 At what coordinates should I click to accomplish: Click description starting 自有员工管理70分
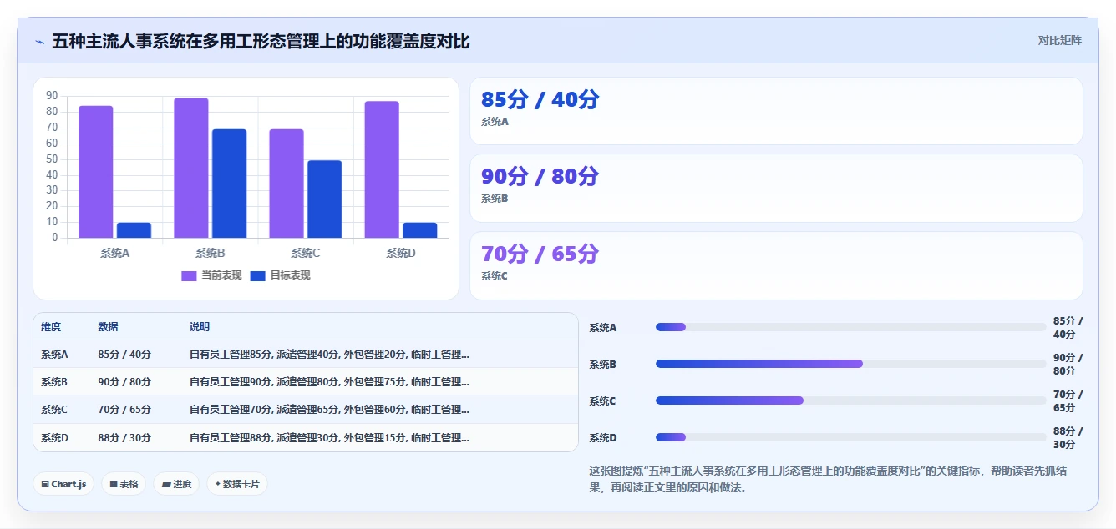point(329,410)
